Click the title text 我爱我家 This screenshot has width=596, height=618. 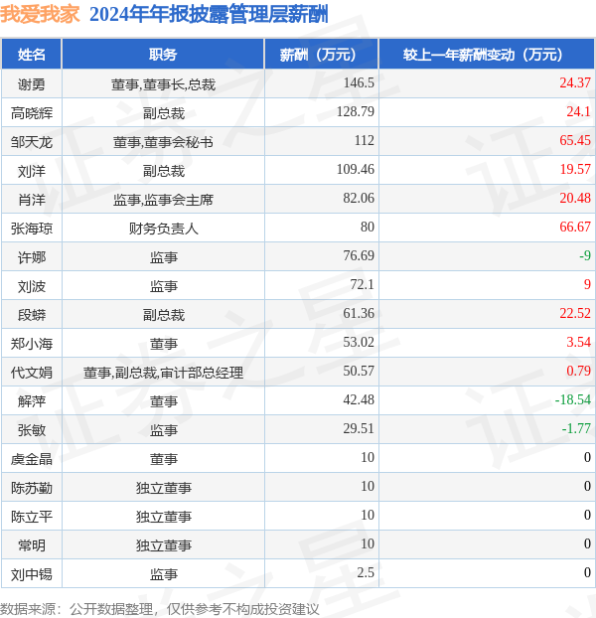pos(40,15)
